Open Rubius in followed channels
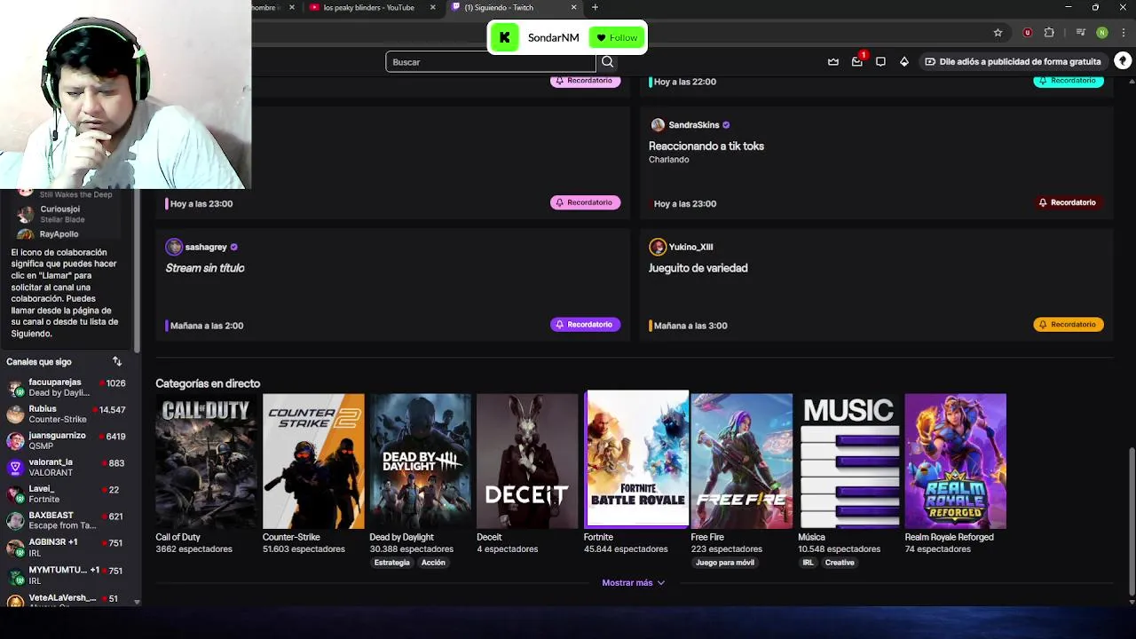 [x=66, y=414]
